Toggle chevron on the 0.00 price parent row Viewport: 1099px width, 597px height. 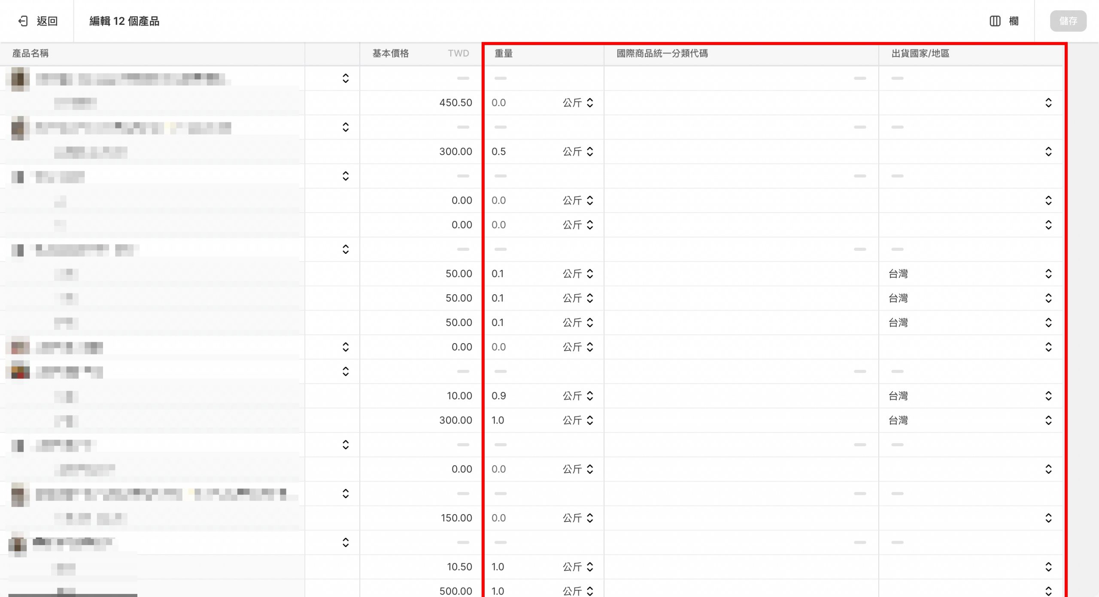pos(346,347)
